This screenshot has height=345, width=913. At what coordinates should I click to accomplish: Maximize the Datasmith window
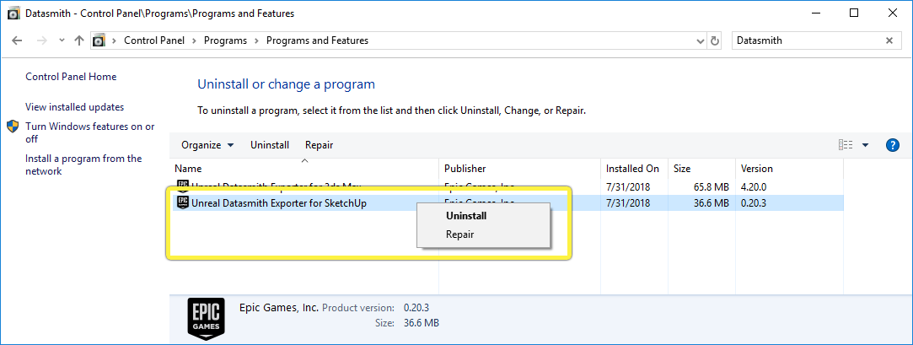click(854, 13)
